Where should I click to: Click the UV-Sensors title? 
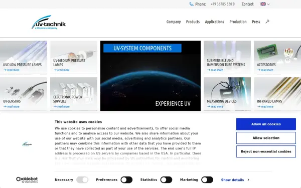[x=12, y=101]
